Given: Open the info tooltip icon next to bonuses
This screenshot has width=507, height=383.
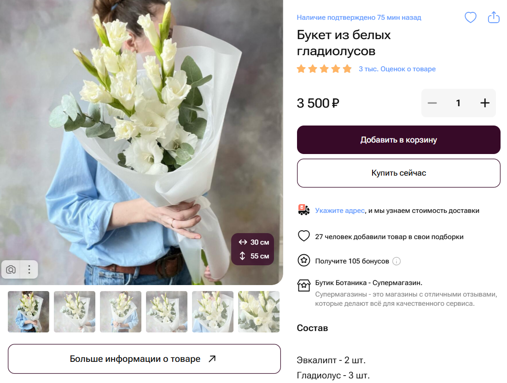Looking at the screenshot, I should click(396, 261).
